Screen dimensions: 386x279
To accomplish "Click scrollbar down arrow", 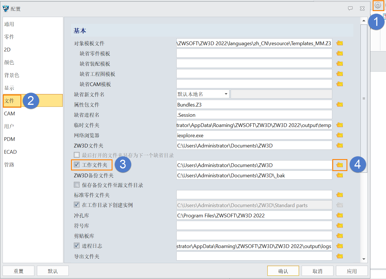I will click(364, 259).
